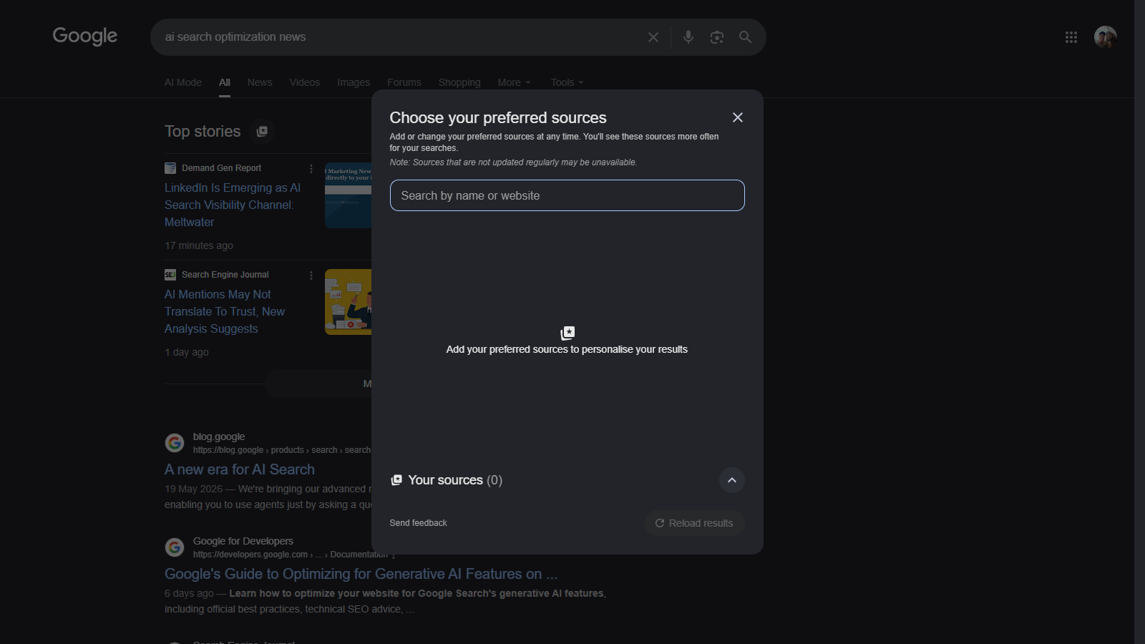Click the Reload results button
Viewport: 1145px width, 644px height.
695,523
